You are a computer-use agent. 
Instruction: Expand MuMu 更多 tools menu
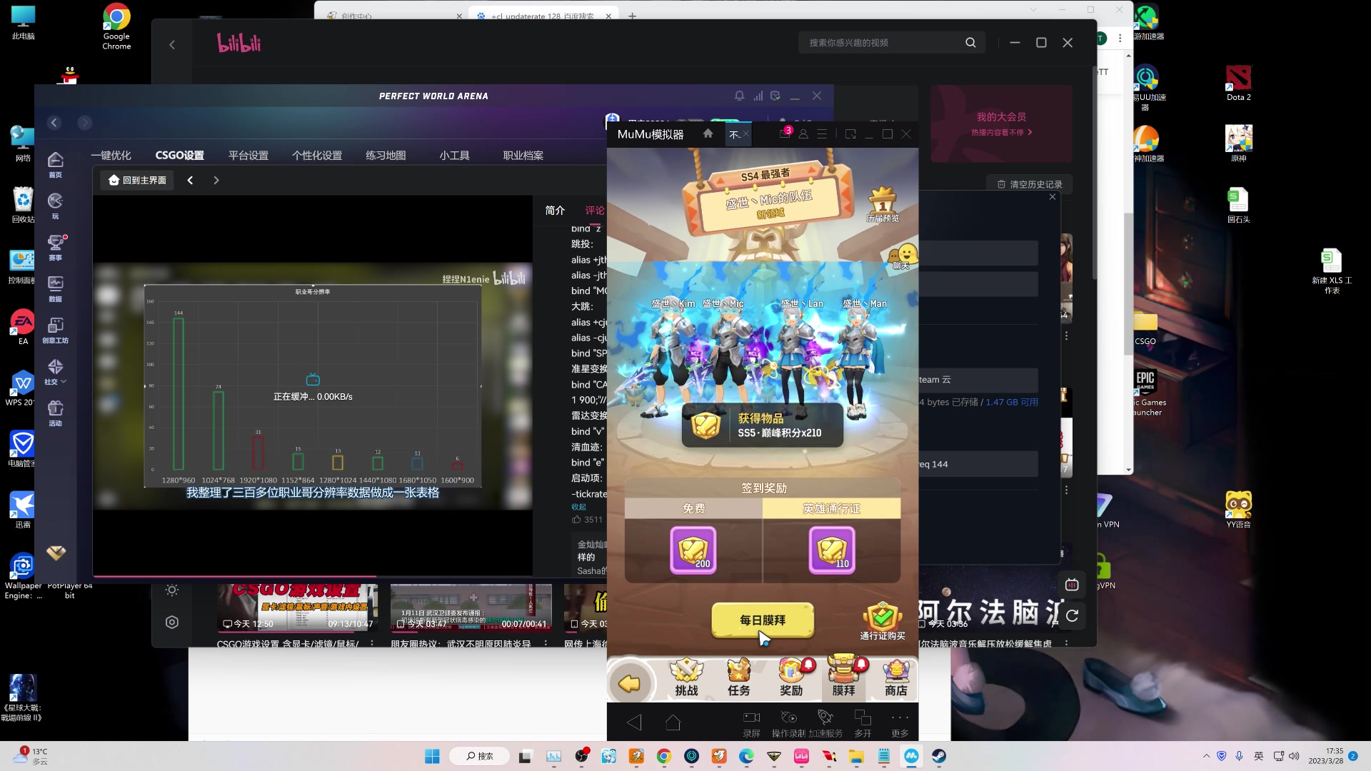click(x=900, y=724)
